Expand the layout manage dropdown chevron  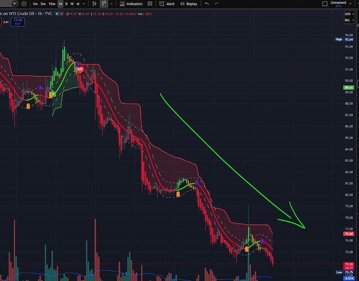click(351, 4)
